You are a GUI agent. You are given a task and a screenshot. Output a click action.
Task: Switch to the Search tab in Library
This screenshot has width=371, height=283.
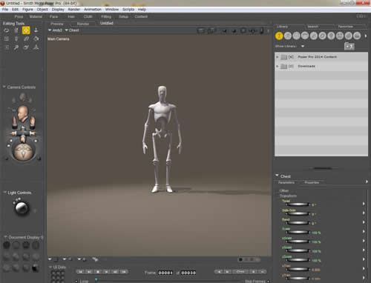tap(313, 27)
